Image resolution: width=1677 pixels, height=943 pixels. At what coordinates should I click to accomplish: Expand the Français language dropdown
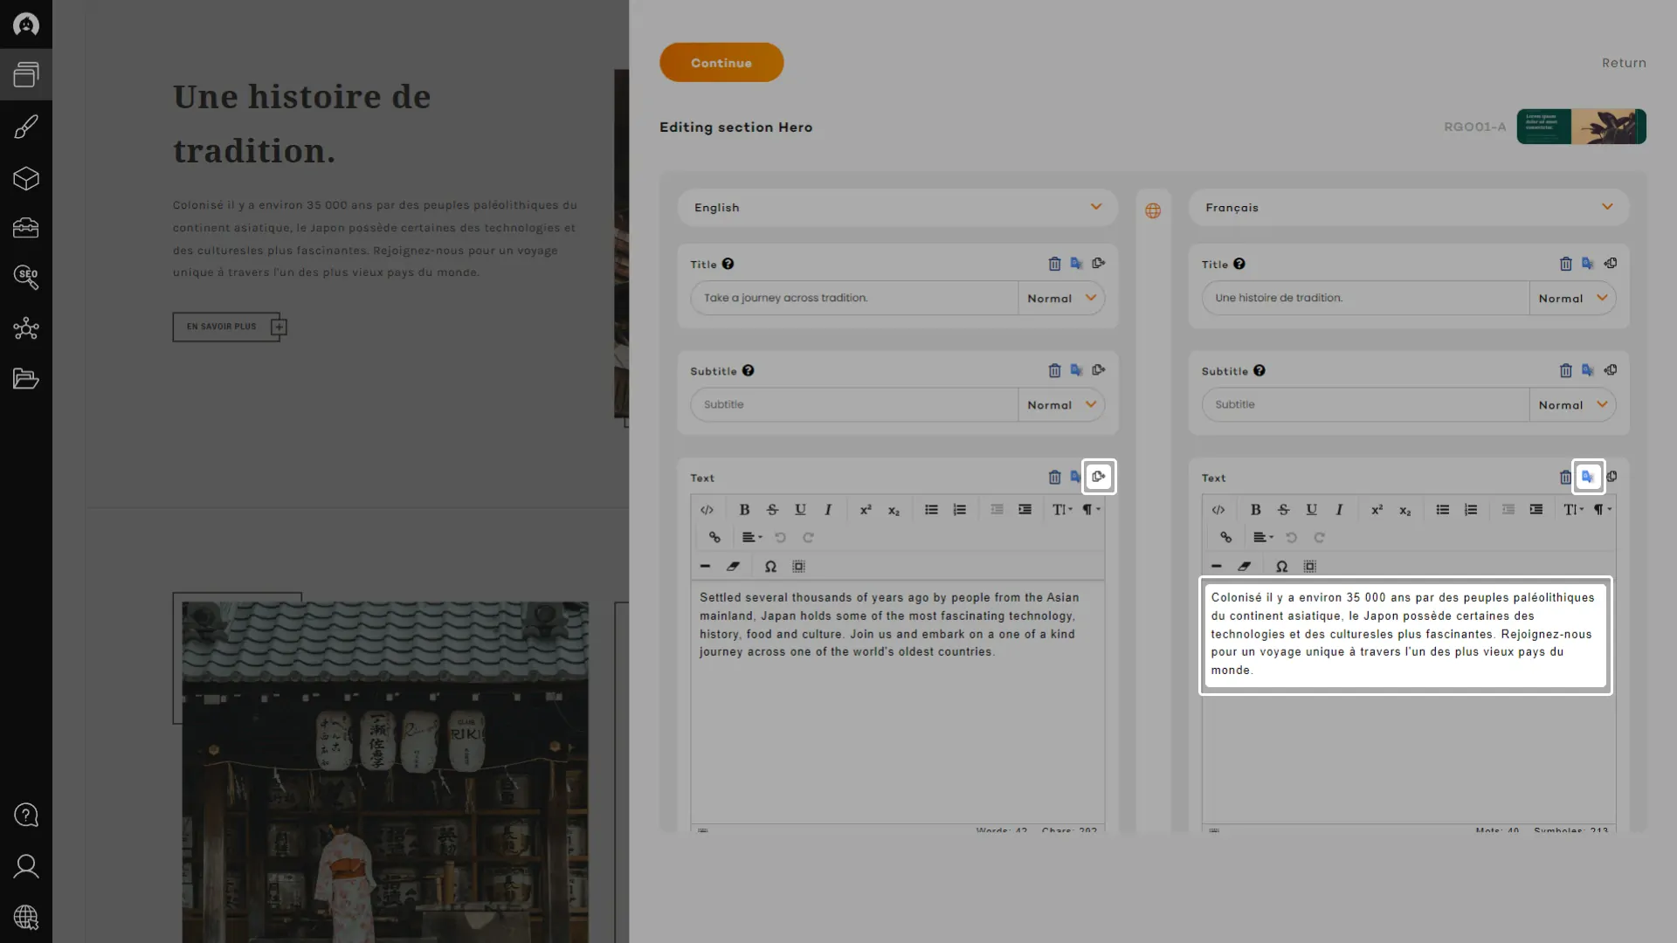click(x=1408, y=208)
